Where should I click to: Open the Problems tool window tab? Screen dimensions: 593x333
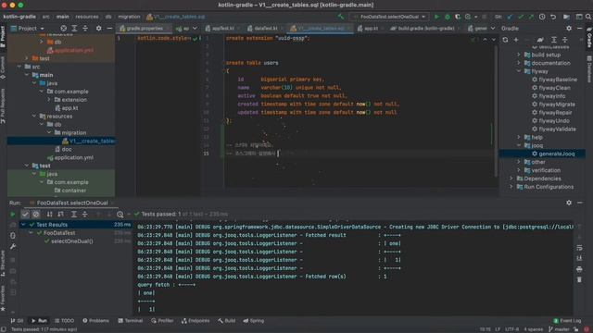pyautogui.click(x=95, y=321)
